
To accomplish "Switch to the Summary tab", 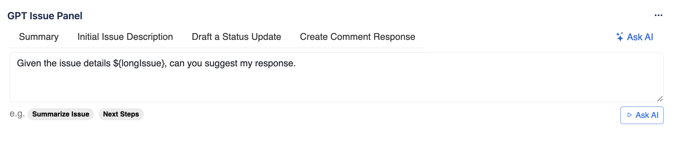I will pos(39,37).
